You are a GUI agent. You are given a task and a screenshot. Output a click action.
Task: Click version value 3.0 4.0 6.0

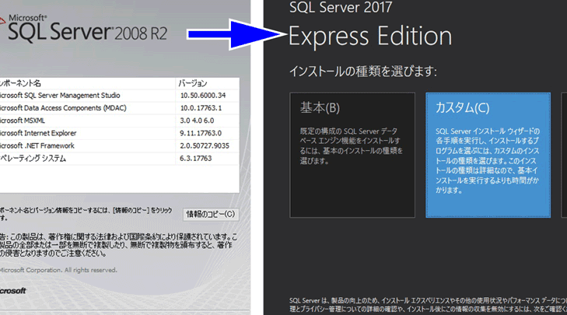pyautogui.click(x=197, y=121)
